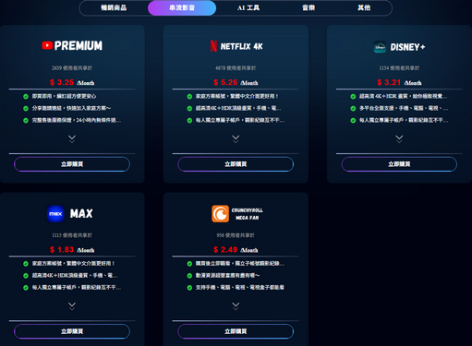Click the $ 5.26 /Month price

tap(236, 82)
